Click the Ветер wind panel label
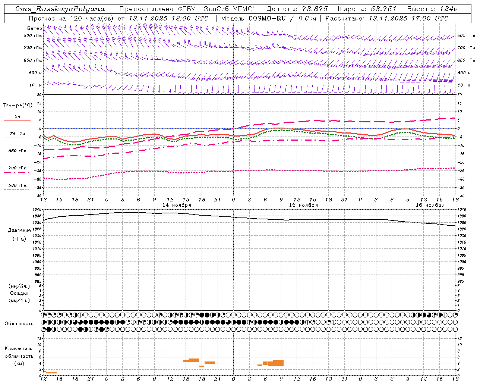Image resolution: width=477 pixels, height=382 pixels. click(x=34, y=28)
